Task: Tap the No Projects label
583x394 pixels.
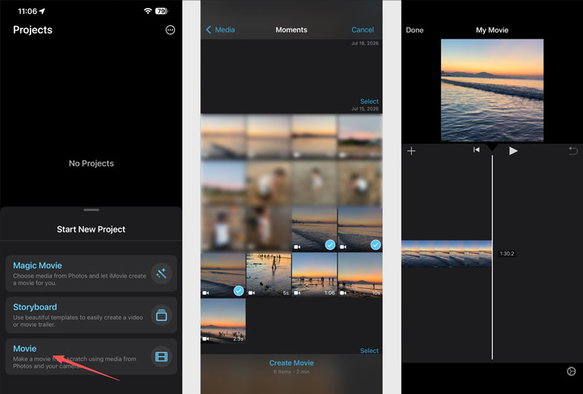Action: click(91, 163)
